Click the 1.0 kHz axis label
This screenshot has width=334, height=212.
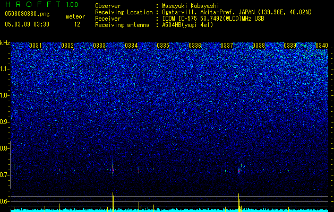coord(5,95)
